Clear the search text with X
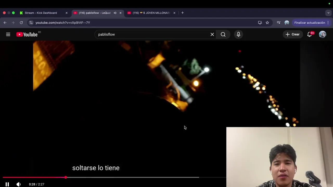 click(212, 34)
